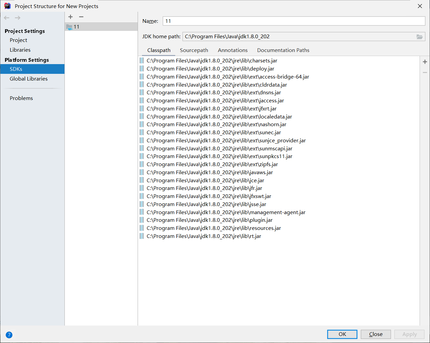
Task: Open the Problems section
Action: [x=21, y=98]
